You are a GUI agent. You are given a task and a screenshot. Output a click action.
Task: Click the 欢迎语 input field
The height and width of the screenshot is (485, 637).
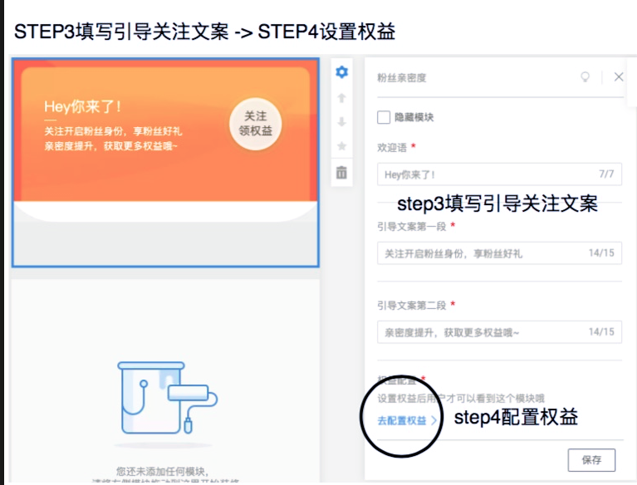[499, 174]
